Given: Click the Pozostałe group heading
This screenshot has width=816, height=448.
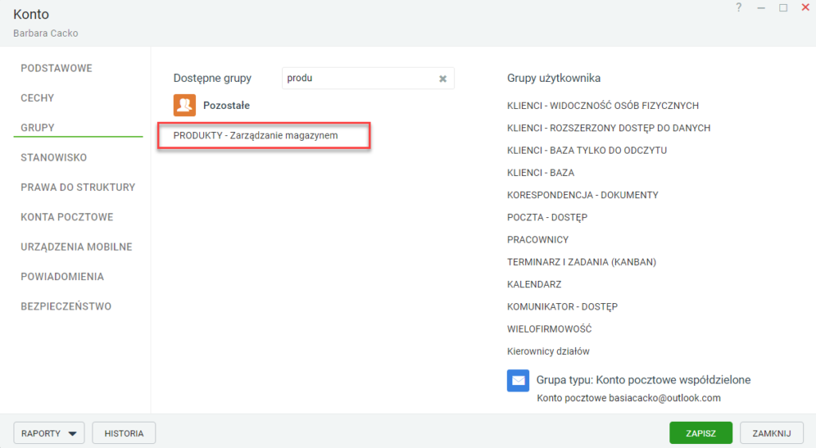Looking at the screenshot, I should point(226,105).
